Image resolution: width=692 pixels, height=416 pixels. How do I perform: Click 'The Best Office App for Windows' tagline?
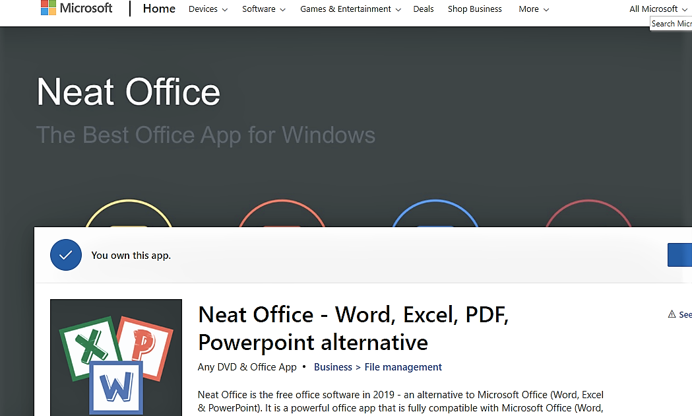point(206,135)
